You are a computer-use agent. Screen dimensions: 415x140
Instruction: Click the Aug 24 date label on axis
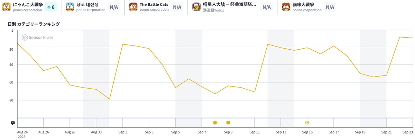[22, 132]
